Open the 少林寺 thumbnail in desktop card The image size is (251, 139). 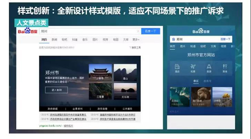click(x=100, y=72)
